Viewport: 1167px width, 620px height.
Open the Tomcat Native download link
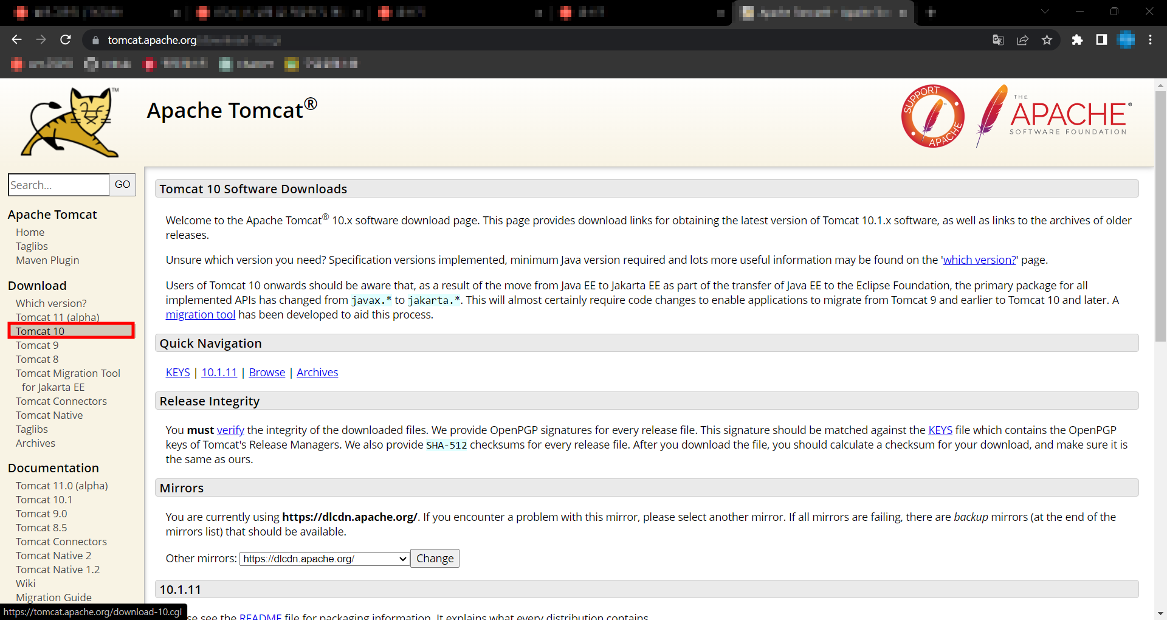[49, 415]
